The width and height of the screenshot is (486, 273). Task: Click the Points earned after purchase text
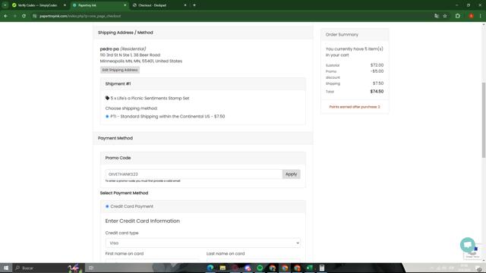point(355,107)
